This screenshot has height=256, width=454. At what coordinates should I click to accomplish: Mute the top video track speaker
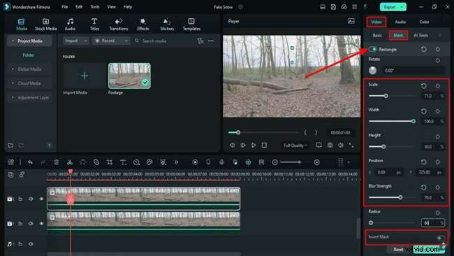point(31,199)
